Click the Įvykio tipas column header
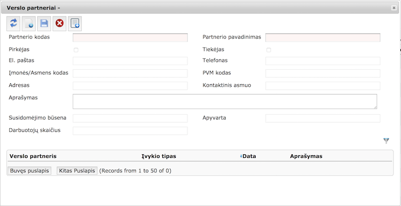This screenshot has height=206, width=401. click(x=159, y=156)
